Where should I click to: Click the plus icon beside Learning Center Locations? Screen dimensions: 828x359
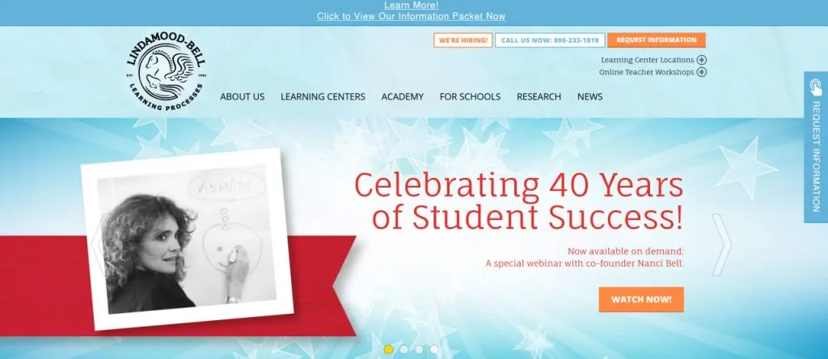701,60
